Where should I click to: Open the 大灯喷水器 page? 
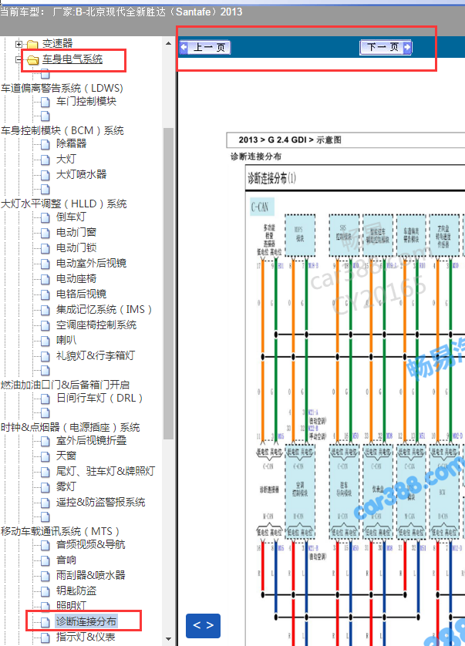81,174
